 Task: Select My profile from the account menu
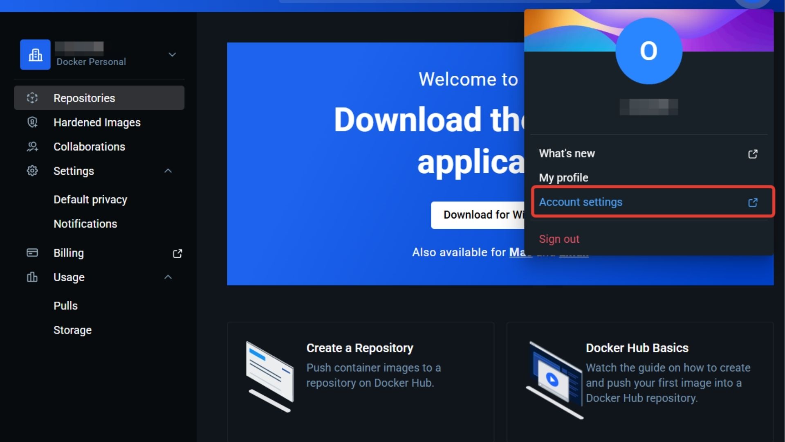[x=563, y=178]
